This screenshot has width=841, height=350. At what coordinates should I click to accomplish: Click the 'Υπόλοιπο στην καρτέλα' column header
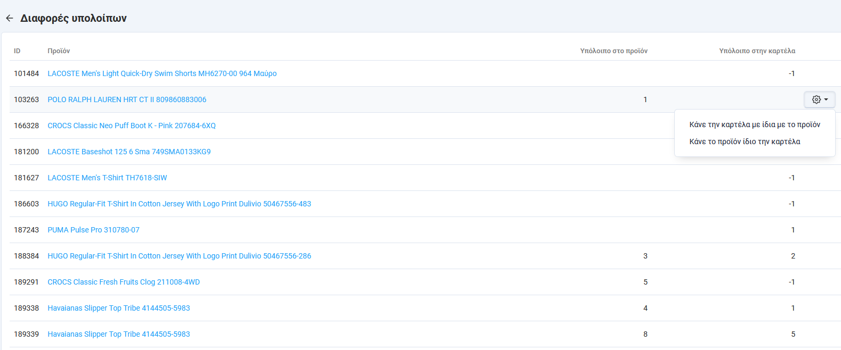(757, 51)
